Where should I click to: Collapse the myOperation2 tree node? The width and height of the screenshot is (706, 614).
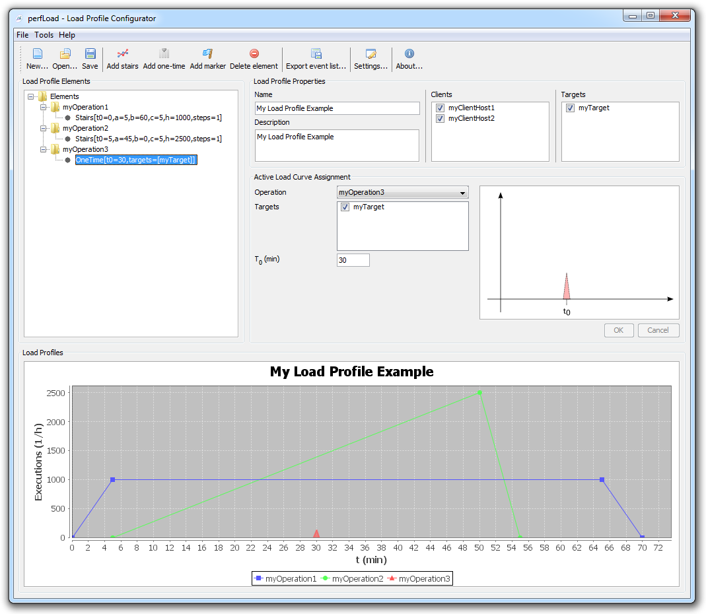[x=43, y=128]
